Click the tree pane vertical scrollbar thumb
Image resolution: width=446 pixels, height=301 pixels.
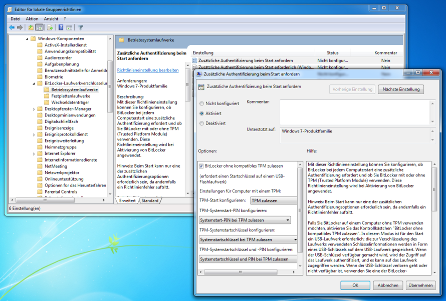point(110,86)
